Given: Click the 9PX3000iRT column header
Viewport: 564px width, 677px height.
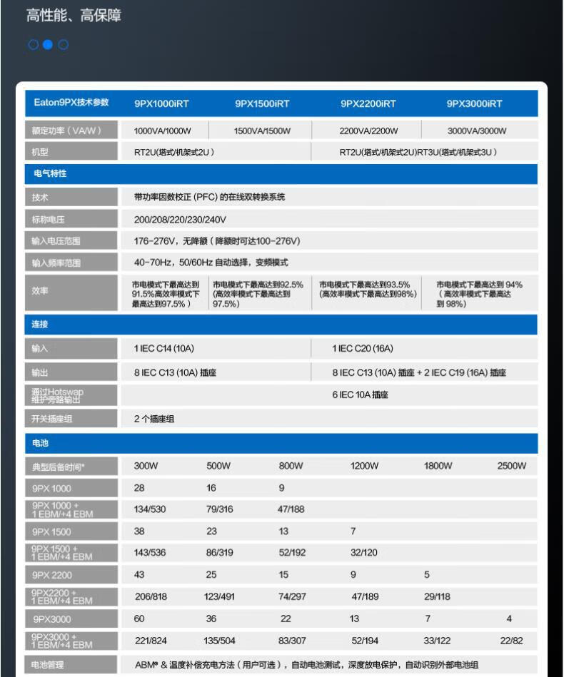Looking at the screenshot, I should [x=475, y=103].
